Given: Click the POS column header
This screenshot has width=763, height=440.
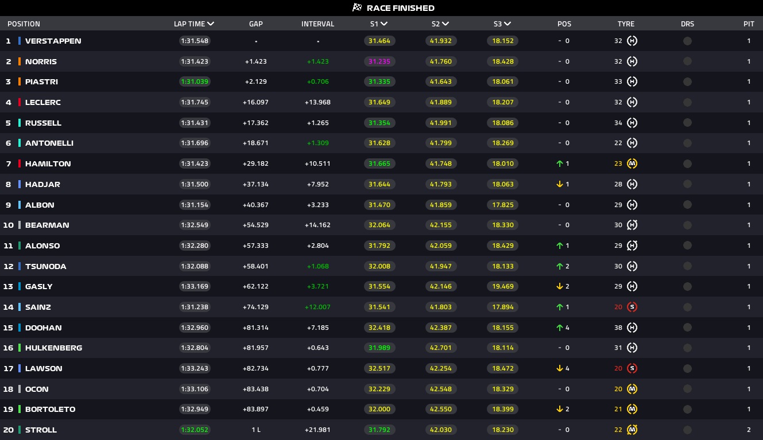Looking at the screenshot, I should [x=564, y=24].
